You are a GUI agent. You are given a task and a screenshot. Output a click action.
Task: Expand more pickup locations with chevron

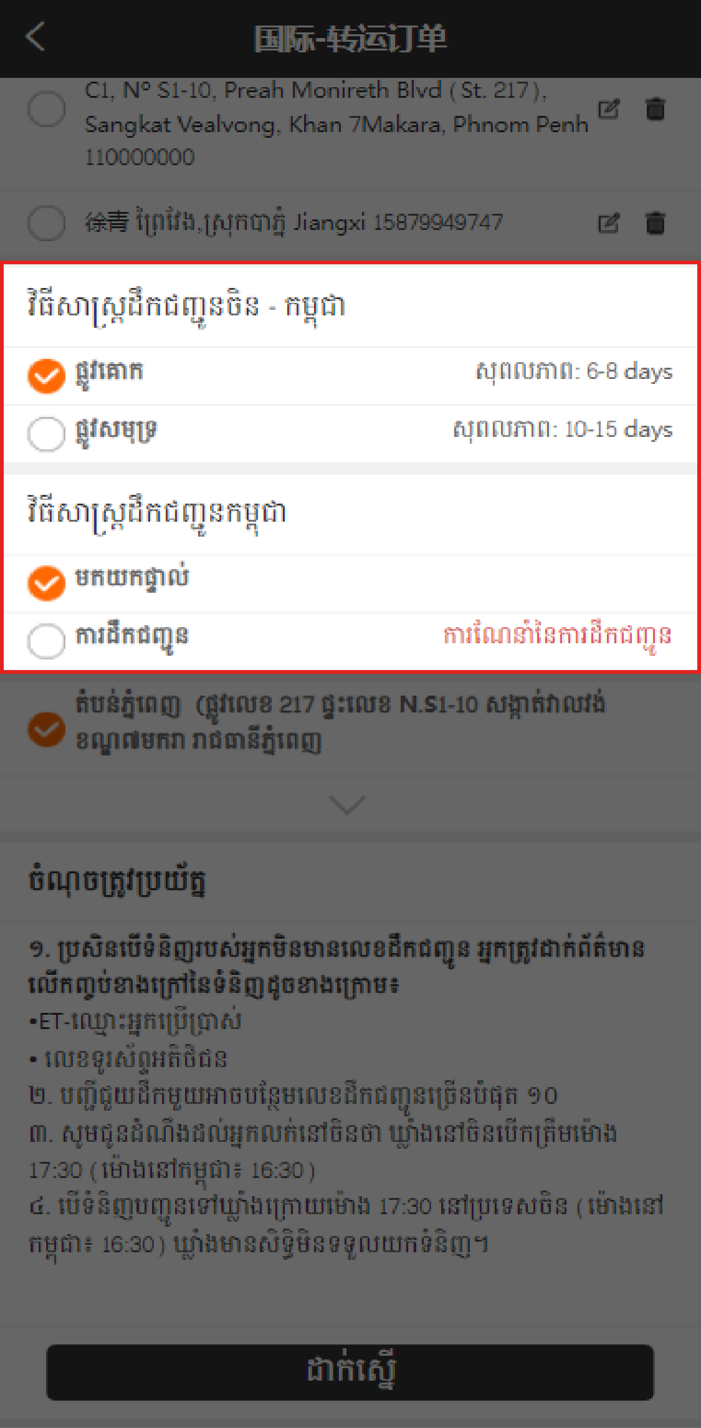click(x=347, y=804)
